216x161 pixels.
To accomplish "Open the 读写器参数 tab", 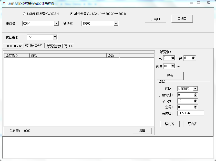I will pyautogui.click(x=54, y=46).
